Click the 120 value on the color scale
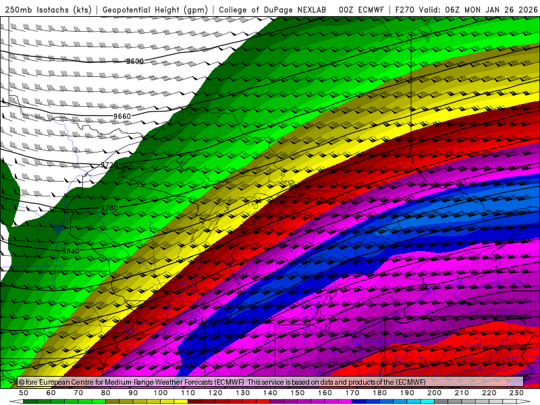Screen dimensions: 540x405 (215, 393)
